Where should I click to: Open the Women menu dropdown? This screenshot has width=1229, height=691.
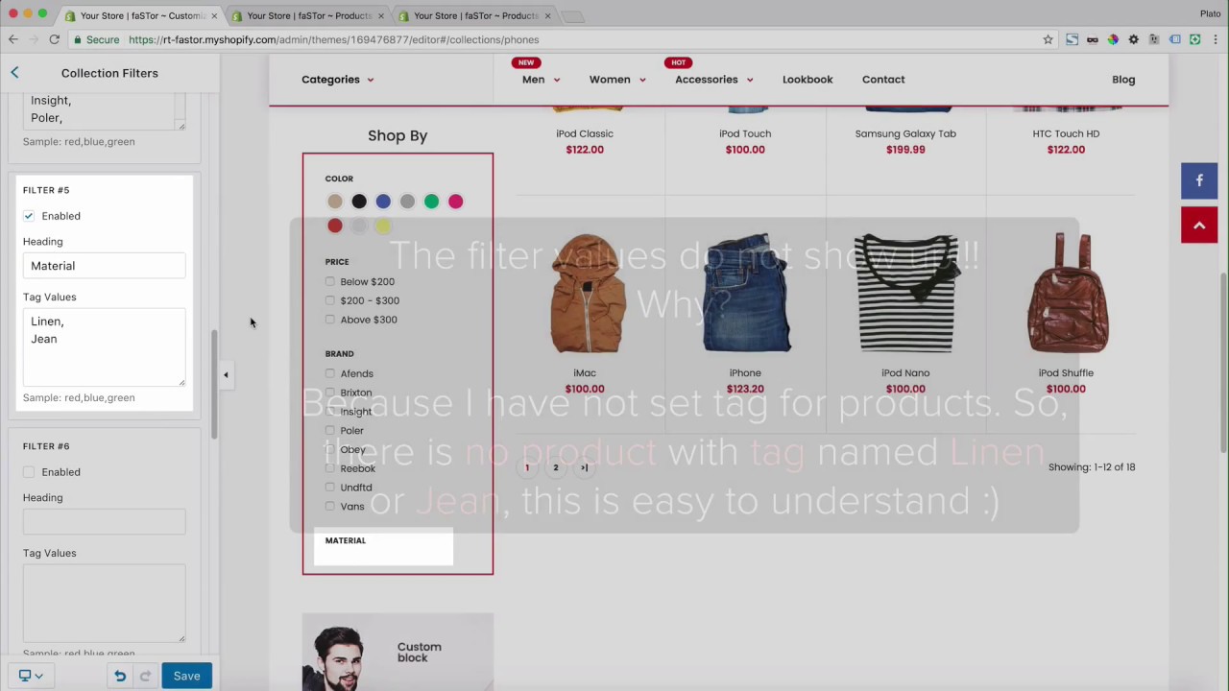[617, 80]
